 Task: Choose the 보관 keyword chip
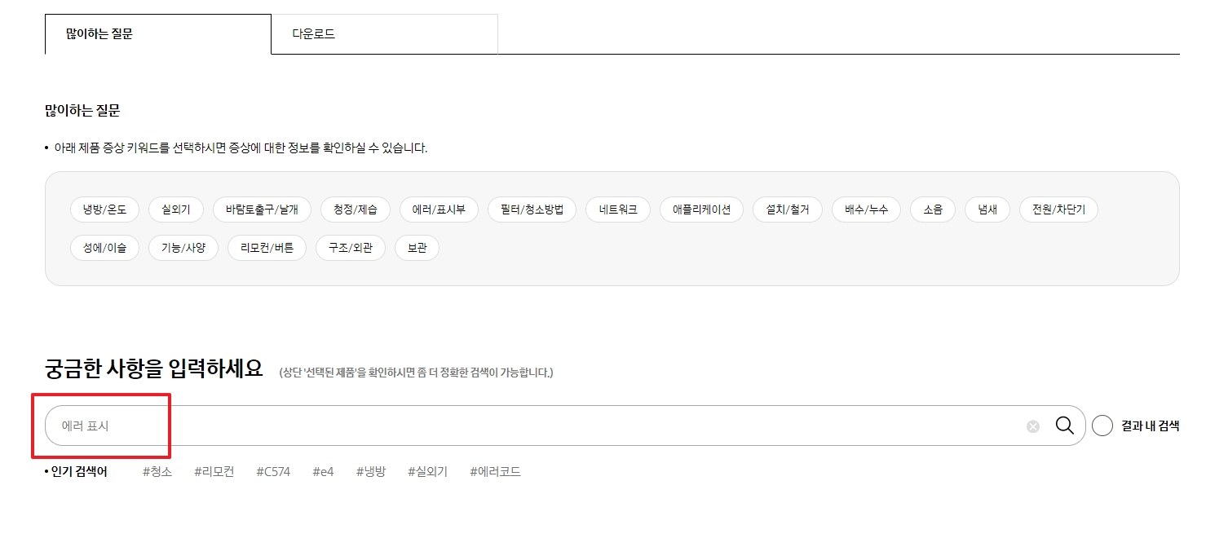click(417, 248)
